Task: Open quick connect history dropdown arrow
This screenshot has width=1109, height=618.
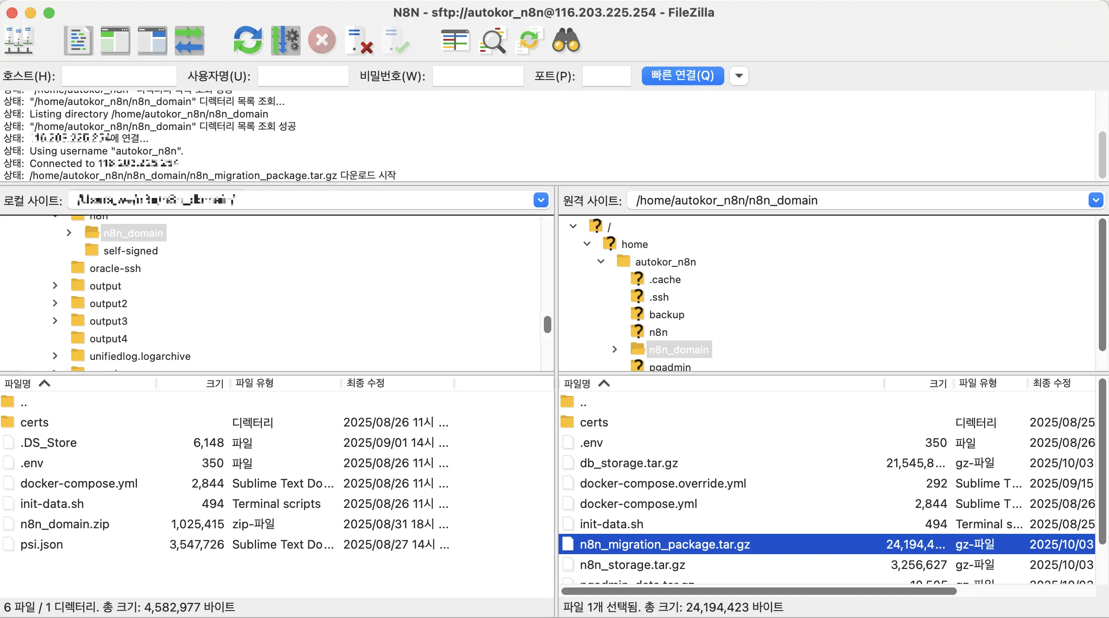Action: pos(739,75)
